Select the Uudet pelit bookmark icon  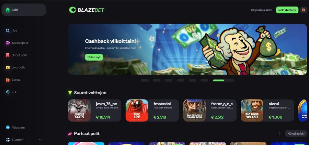point(8,55)
